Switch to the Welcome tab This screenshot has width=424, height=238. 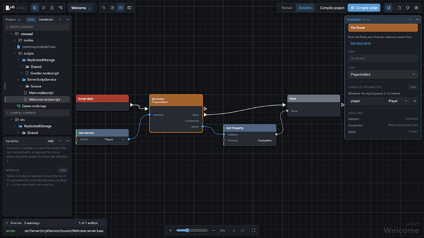(x=79, y=8)
